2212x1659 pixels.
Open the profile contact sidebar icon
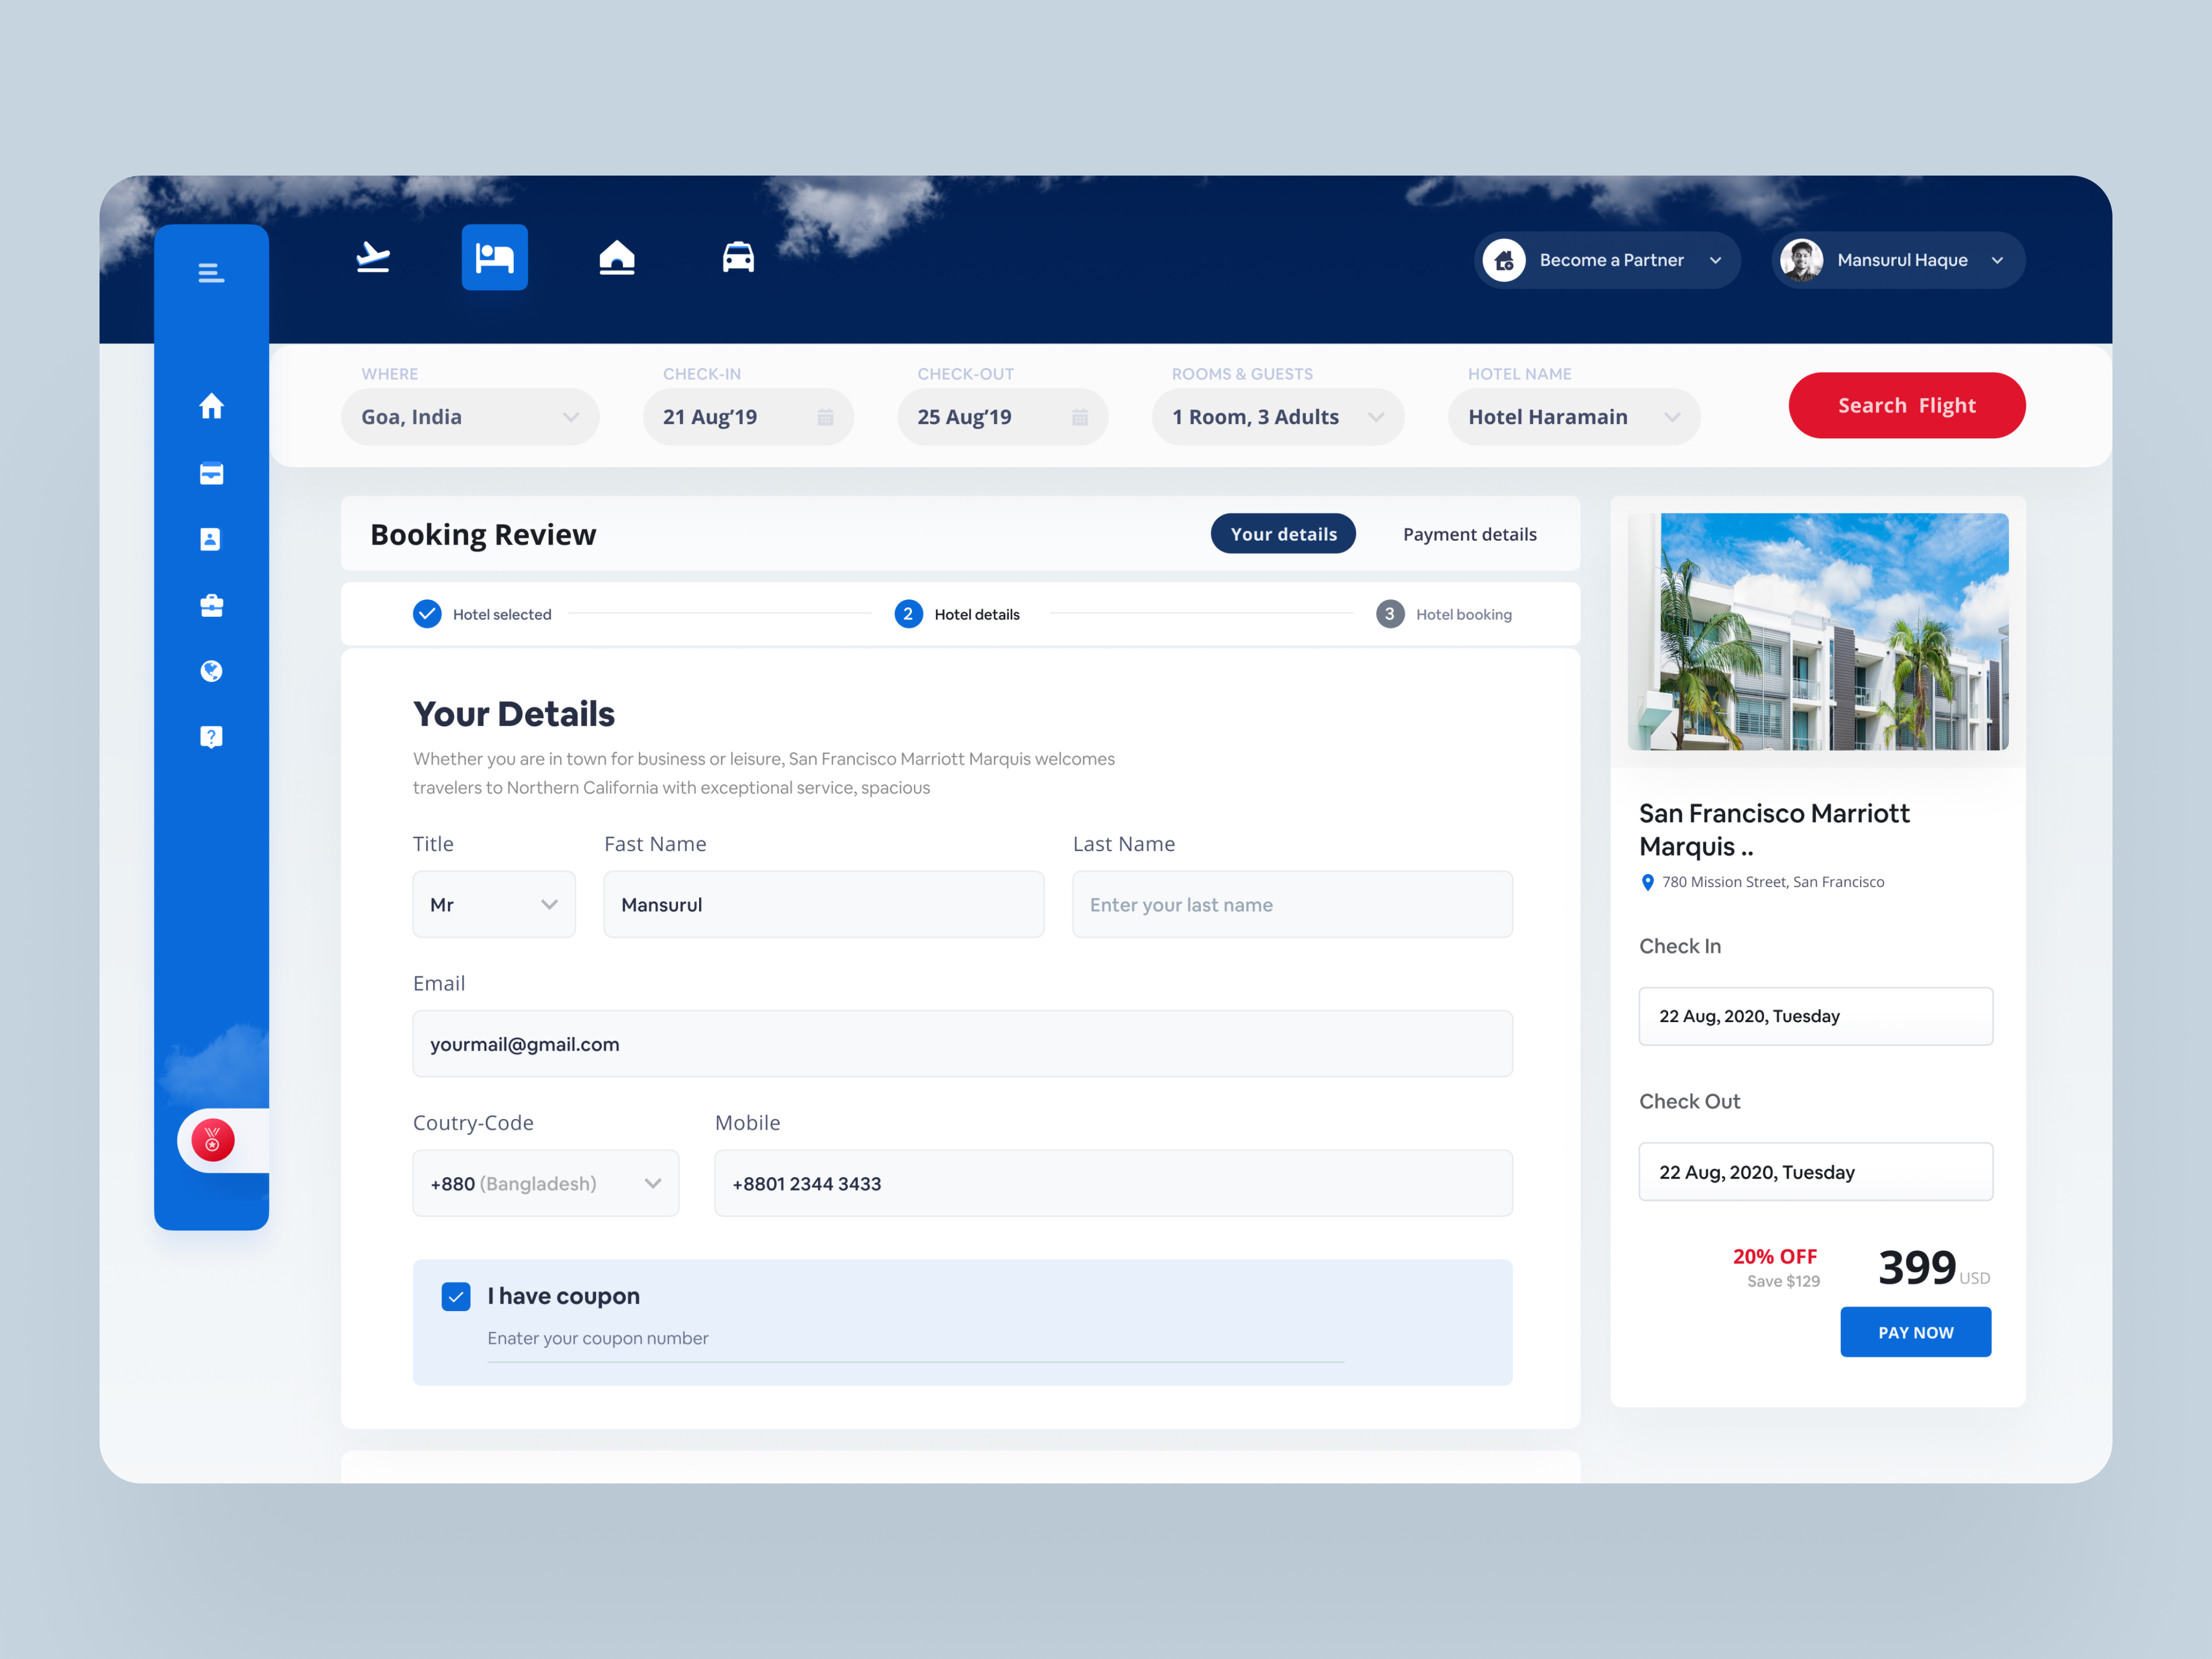210,539
